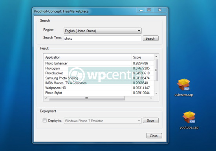Click the horizontal scroll left arrow

(46, 98)
